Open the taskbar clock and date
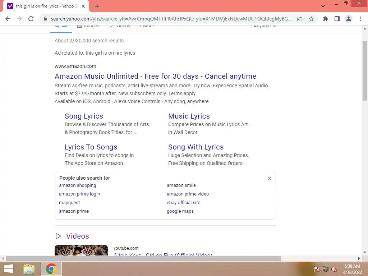 pos(352,269)
